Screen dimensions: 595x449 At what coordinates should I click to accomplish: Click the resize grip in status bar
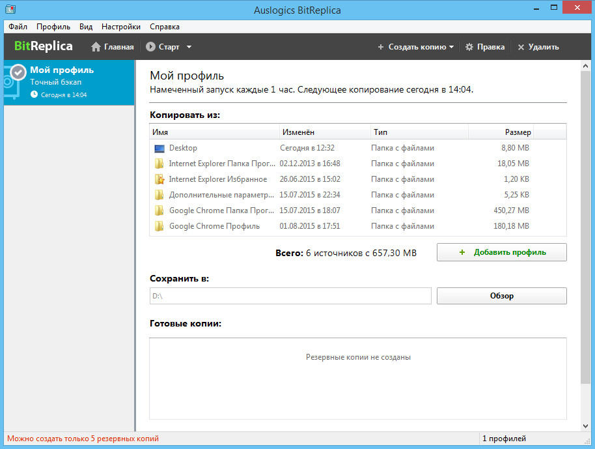pyautogui.click(x=588, y=441)
